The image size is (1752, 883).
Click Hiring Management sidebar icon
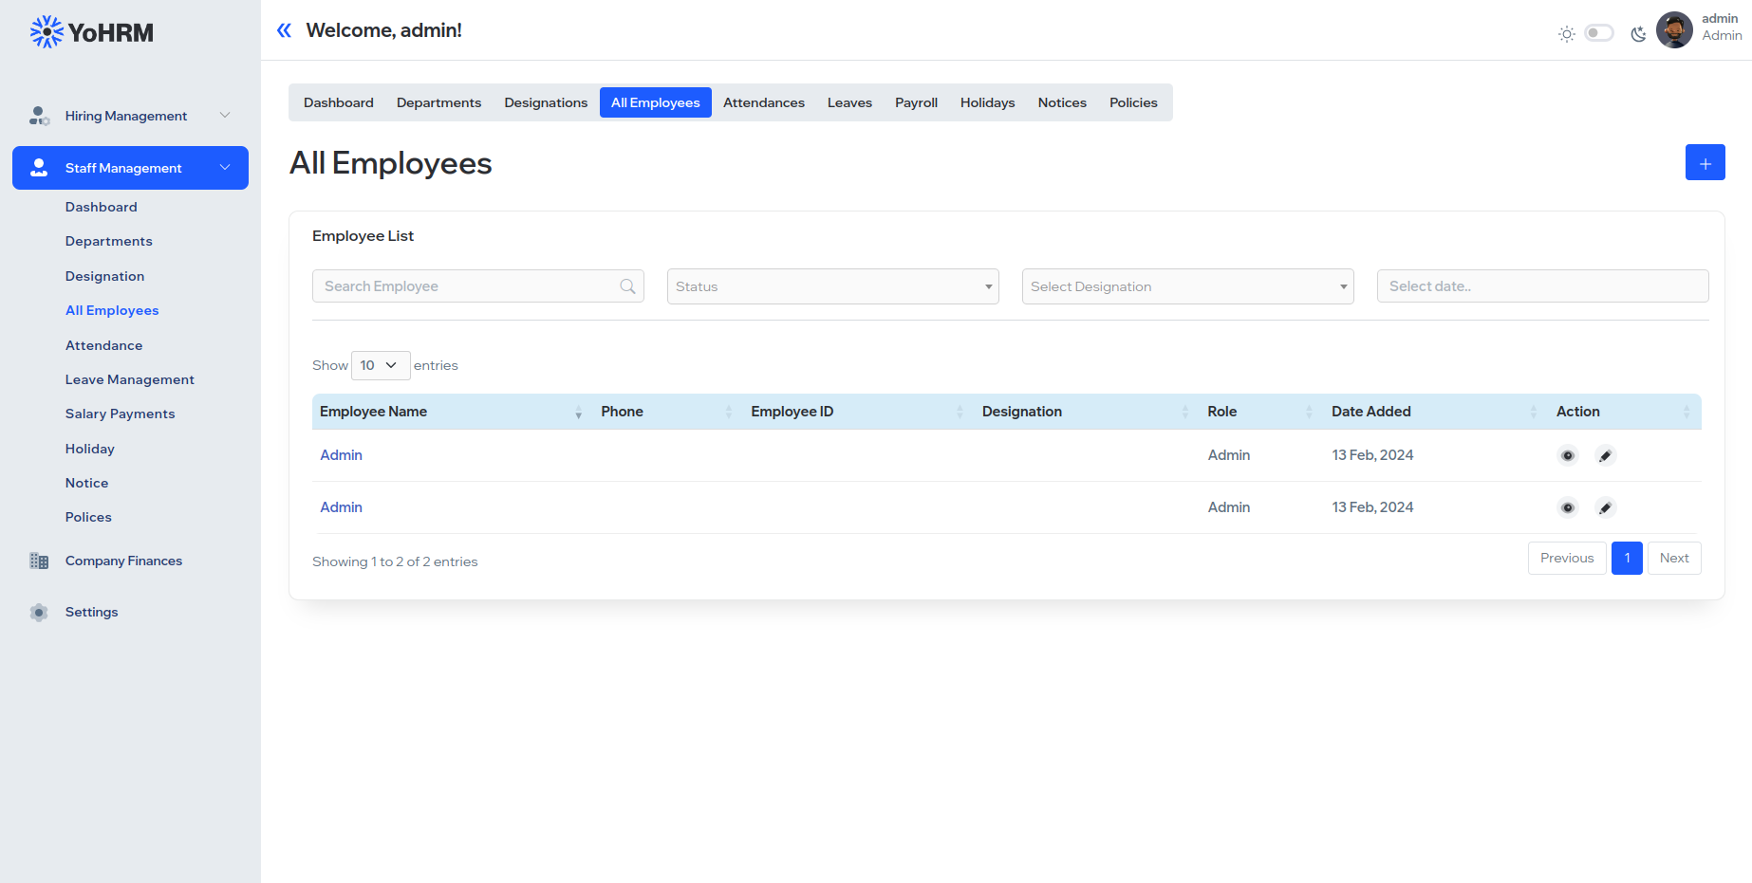pos(39,116)
